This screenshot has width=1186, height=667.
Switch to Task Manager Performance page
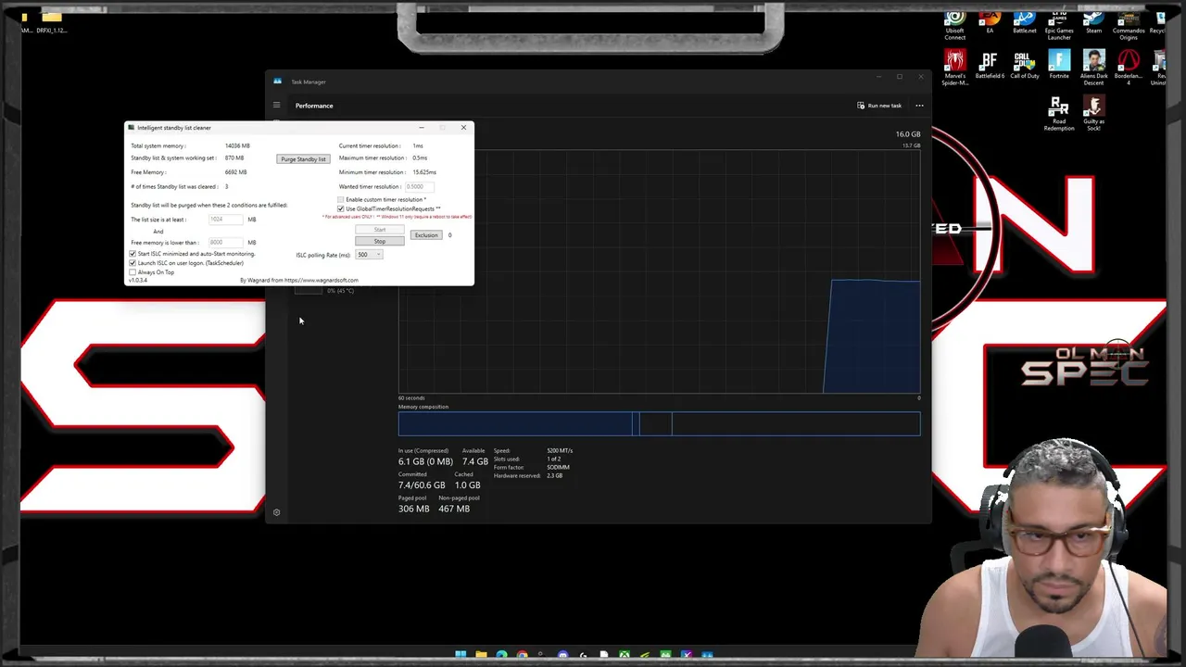click(314, 106)
